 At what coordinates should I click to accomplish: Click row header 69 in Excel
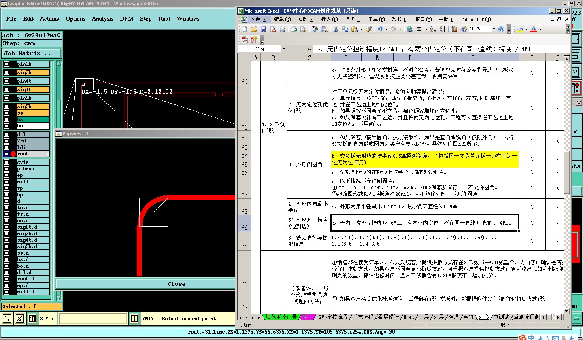point(244,223)
